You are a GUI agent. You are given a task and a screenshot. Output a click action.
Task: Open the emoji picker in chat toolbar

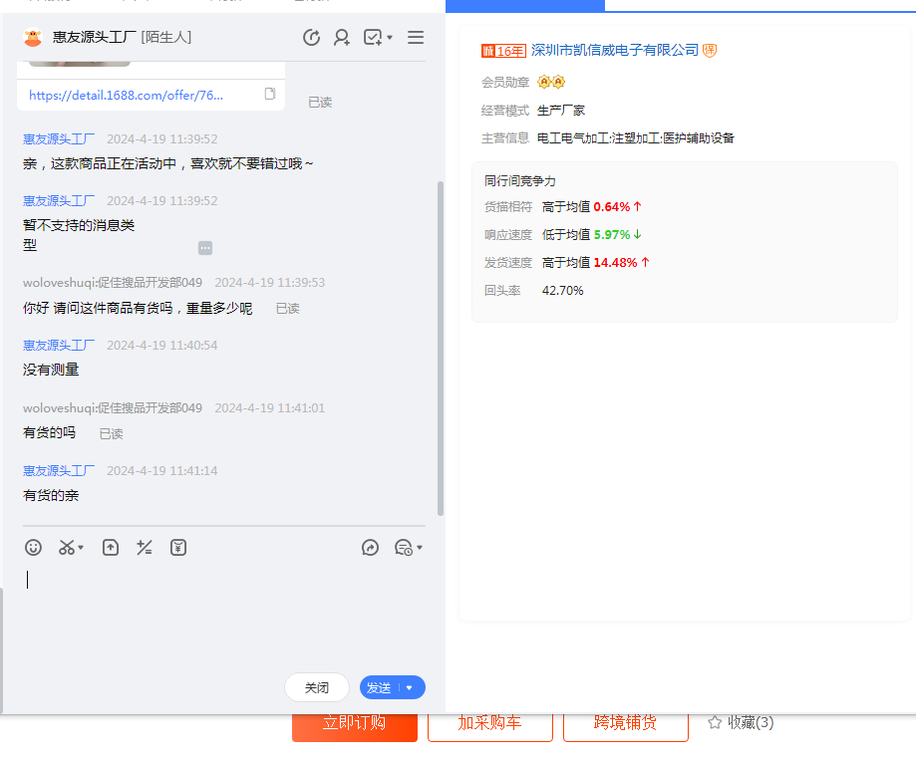34,547
